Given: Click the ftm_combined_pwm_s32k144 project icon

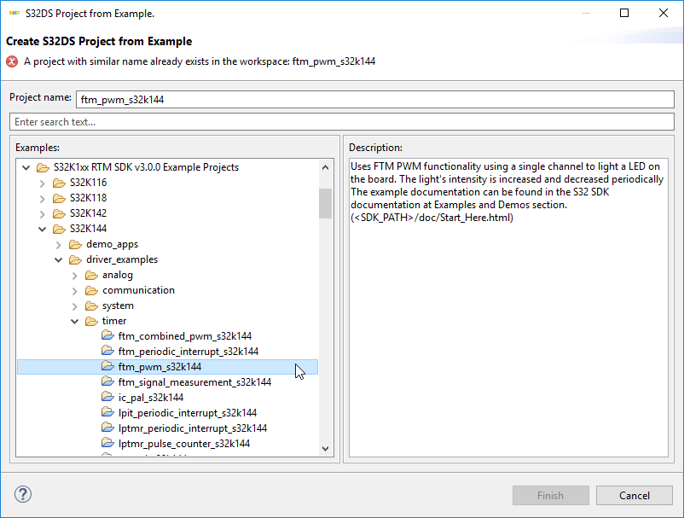Looking at the screenshot, I should coord(107,336).
